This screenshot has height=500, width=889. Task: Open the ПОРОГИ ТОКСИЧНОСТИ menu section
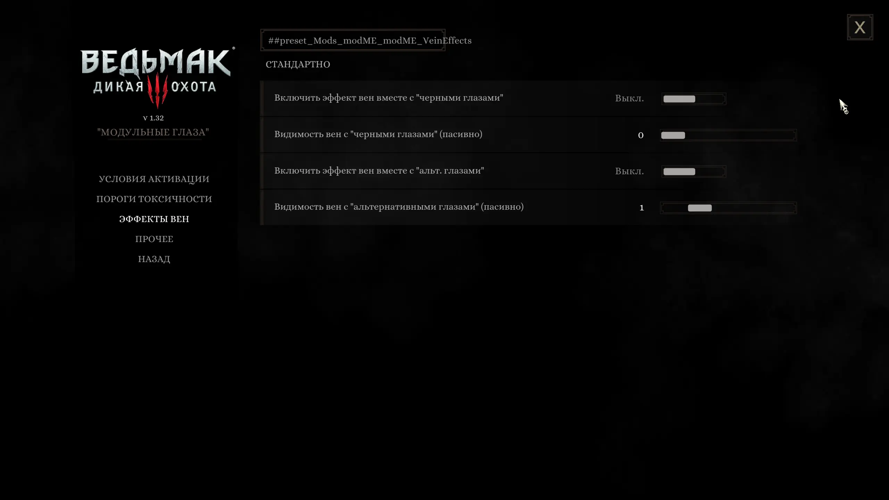tap(154, 199)
